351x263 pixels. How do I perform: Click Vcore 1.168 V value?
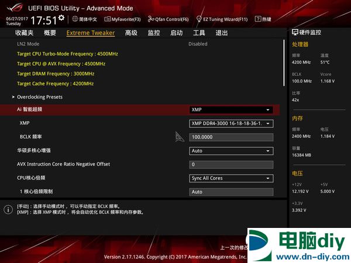point(328,81)
